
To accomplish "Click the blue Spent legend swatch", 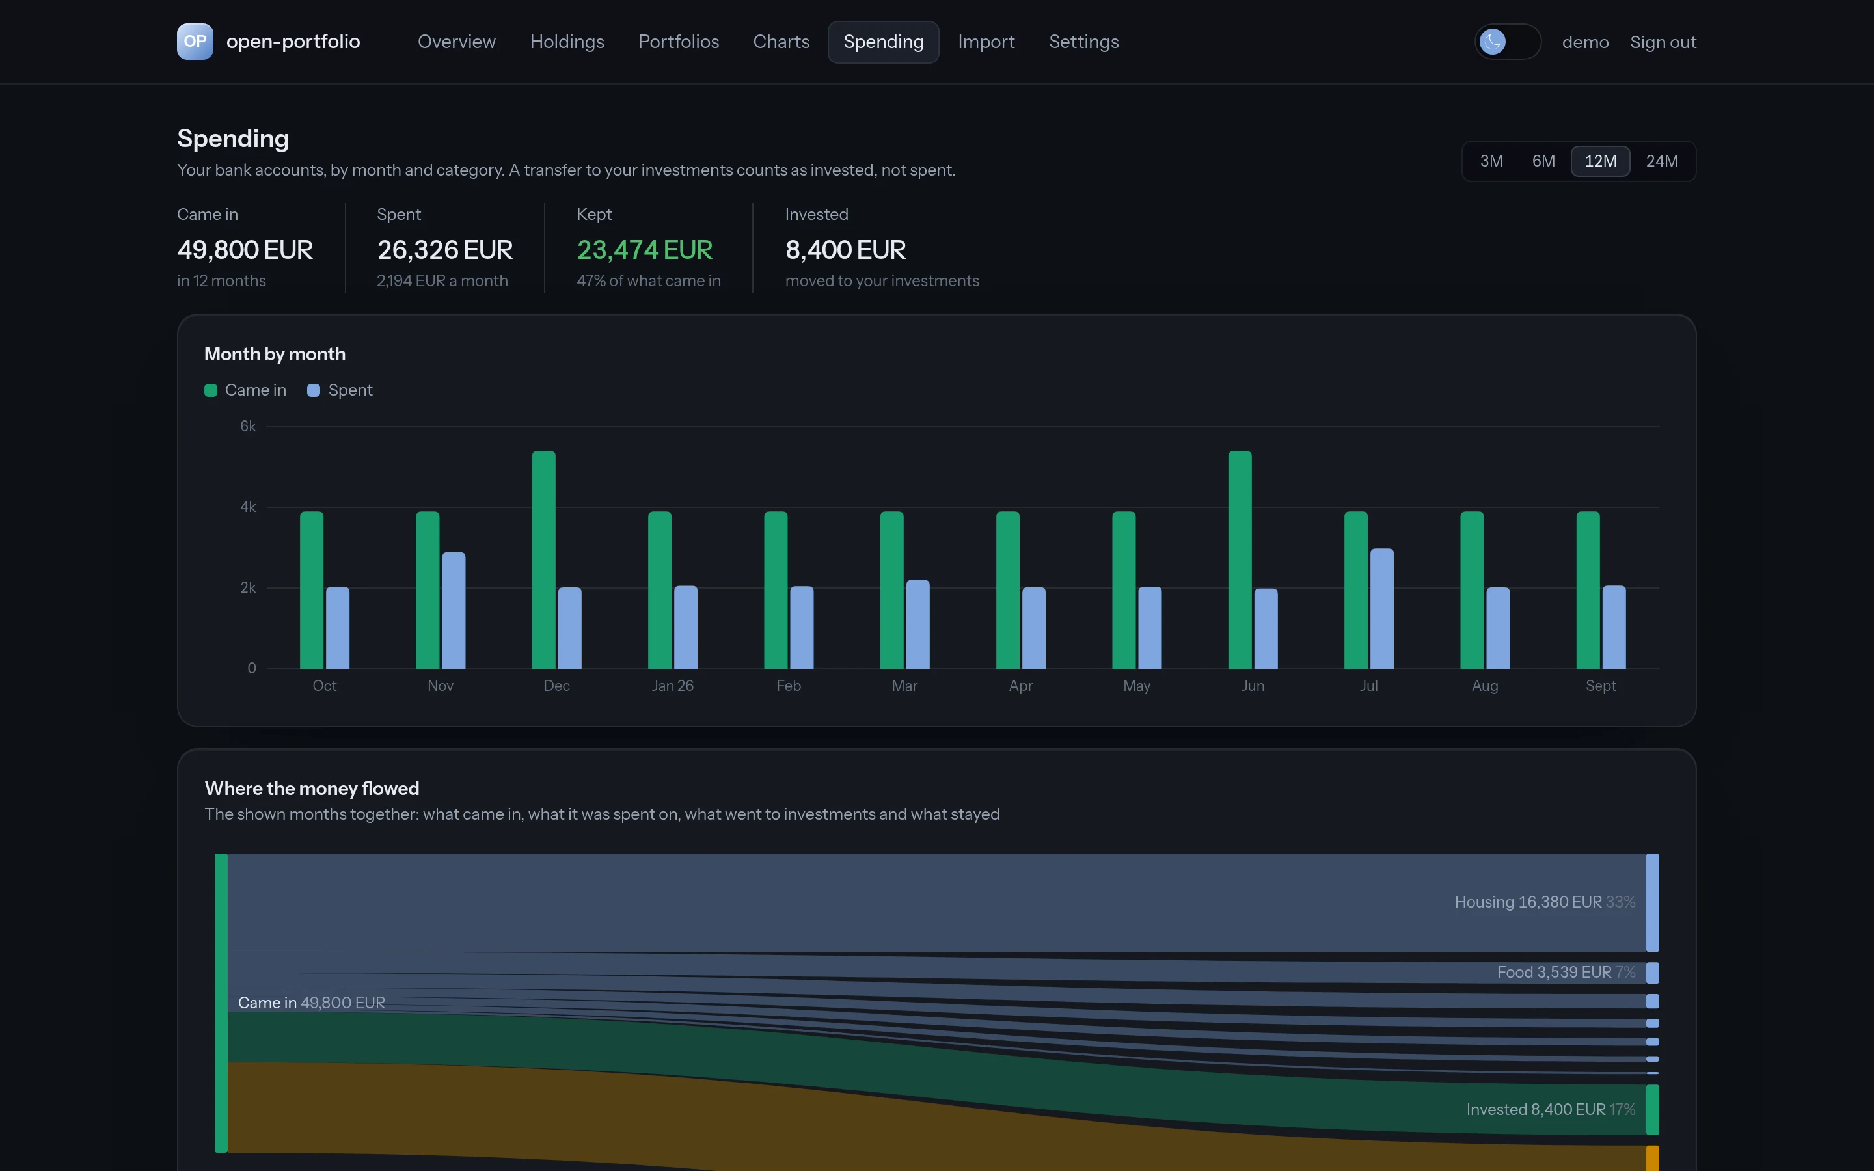I will pyautogui.click(x=314, y=390).
